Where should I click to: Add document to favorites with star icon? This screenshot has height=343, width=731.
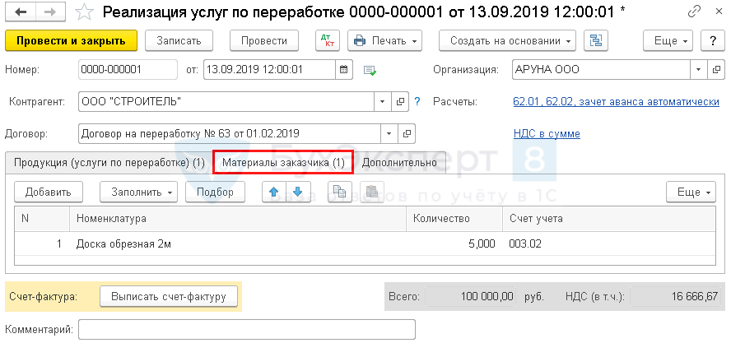click(x=82, y=12)
